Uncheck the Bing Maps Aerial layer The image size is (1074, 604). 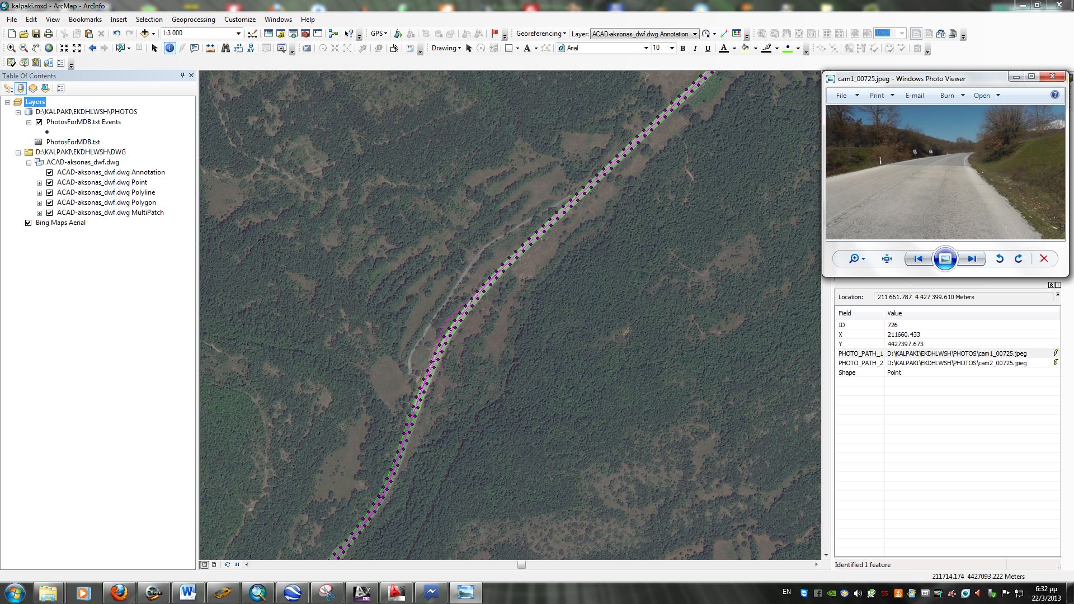tap(29, 223)
